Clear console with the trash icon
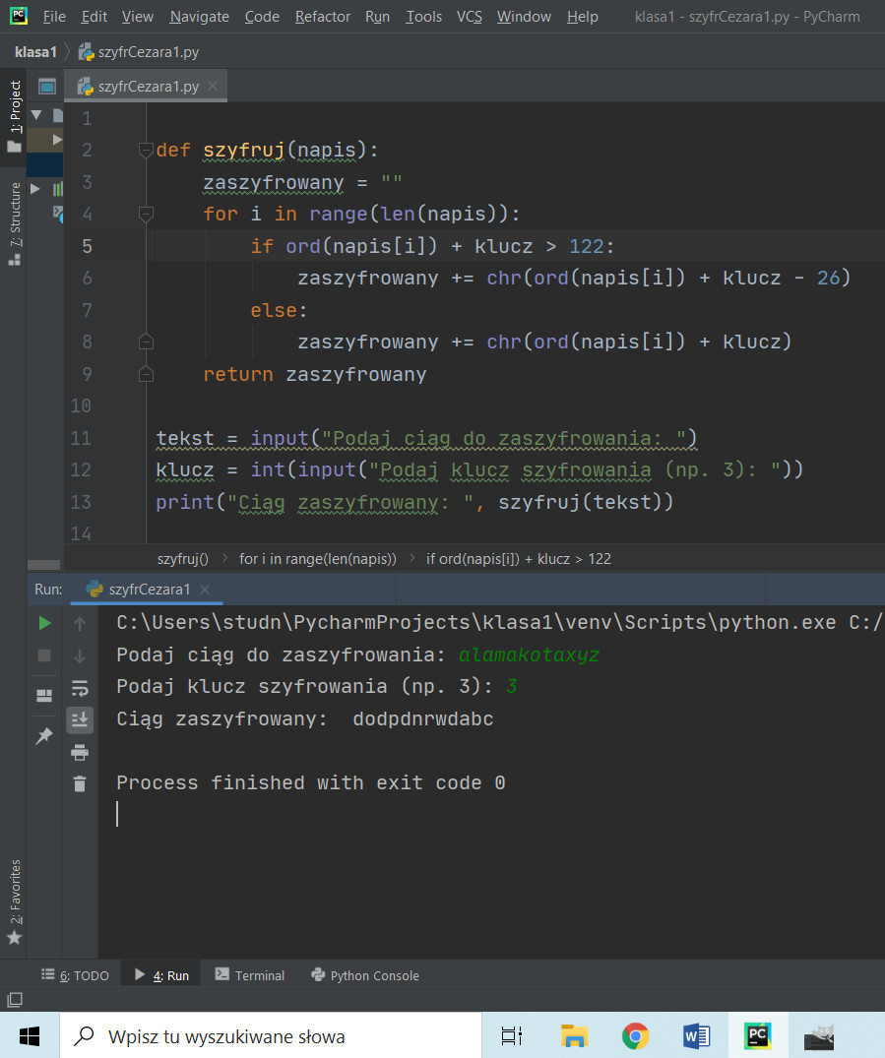885x1058 pixels. coord(80,784)
